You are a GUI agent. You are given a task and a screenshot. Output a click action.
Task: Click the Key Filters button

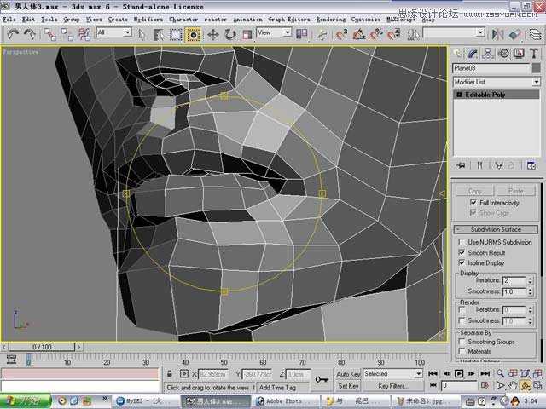(x=392, y=386)
